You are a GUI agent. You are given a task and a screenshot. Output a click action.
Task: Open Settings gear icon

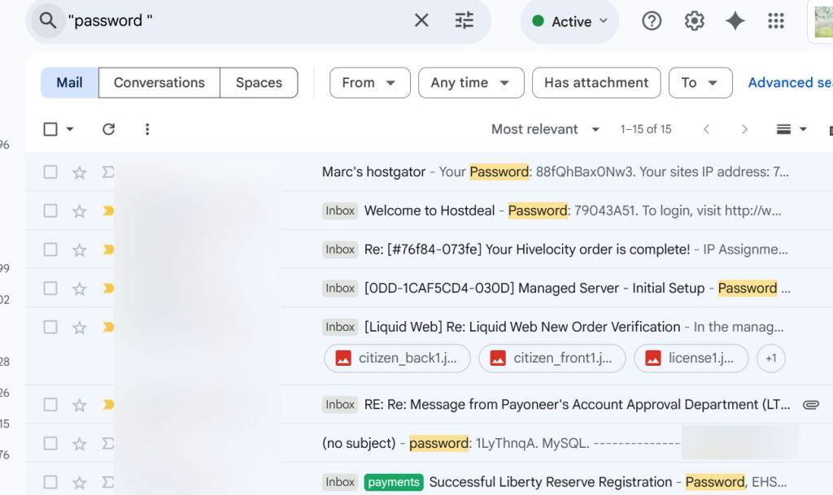coord(694,21)
